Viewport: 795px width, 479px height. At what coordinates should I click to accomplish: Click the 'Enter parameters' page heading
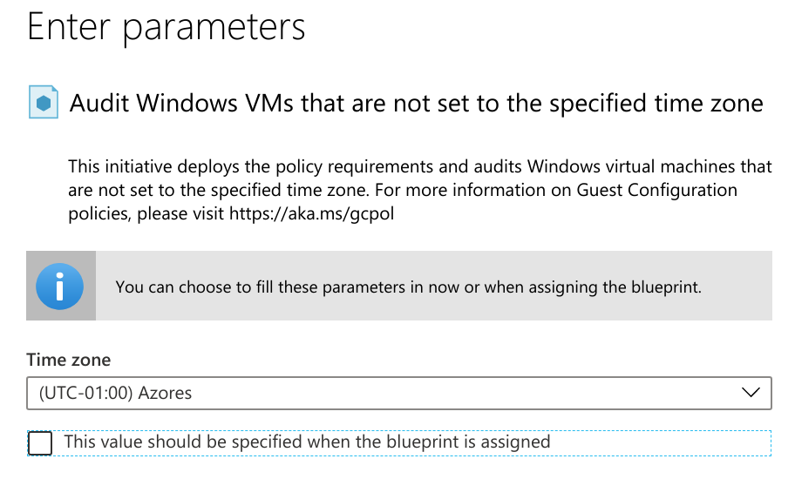pos(166,27)
